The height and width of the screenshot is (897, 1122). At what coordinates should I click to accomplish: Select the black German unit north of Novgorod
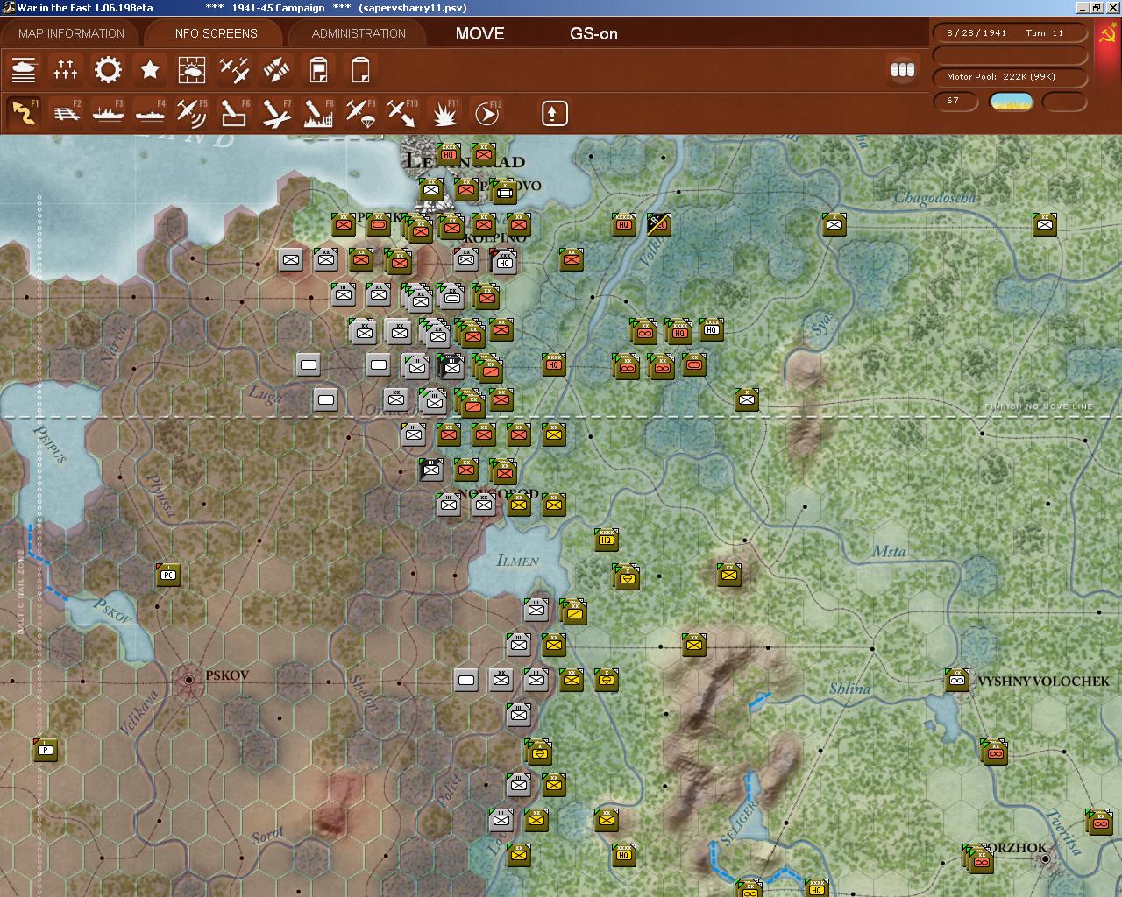430,470
